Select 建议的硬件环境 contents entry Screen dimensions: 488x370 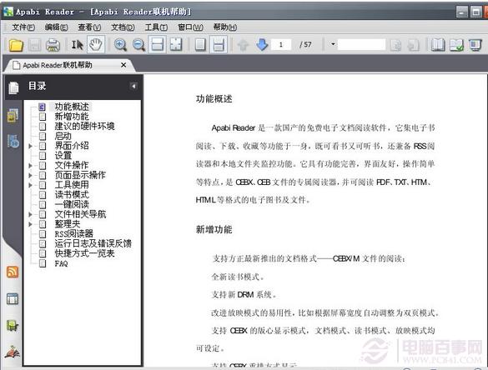pyautogui.click(x=84, y=126)
